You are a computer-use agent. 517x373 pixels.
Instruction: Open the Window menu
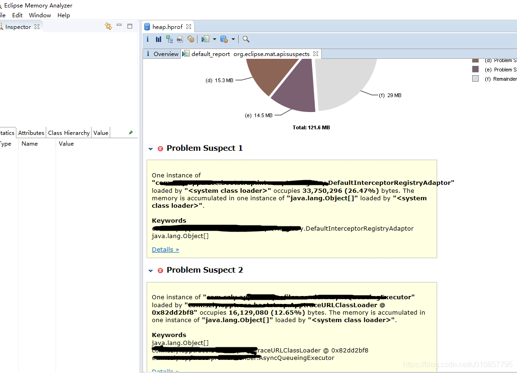(40, 15)
